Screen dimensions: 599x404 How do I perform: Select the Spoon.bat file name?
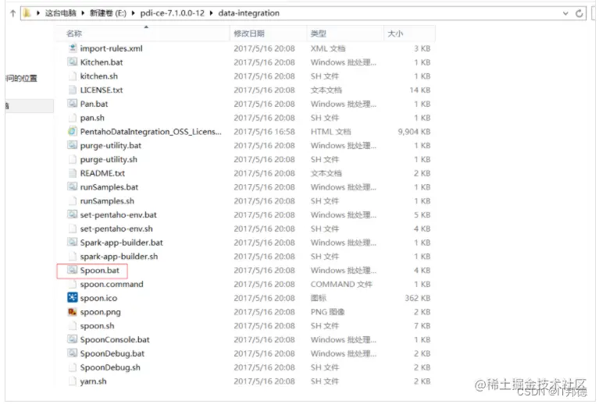click(100, 270)
